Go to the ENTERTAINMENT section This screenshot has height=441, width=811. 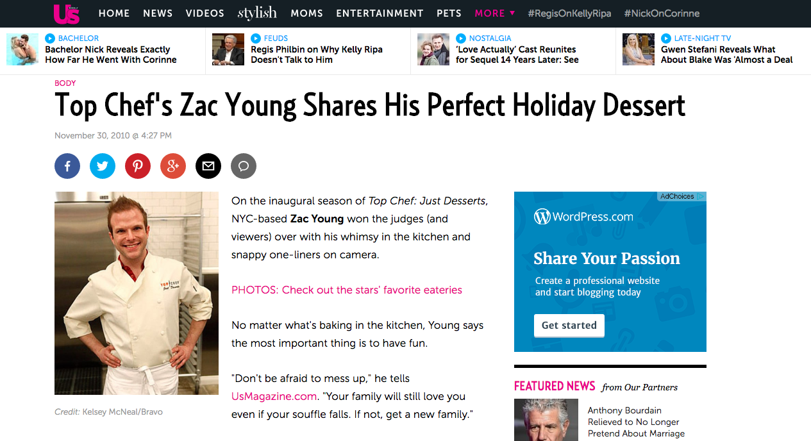click(380, 13)
